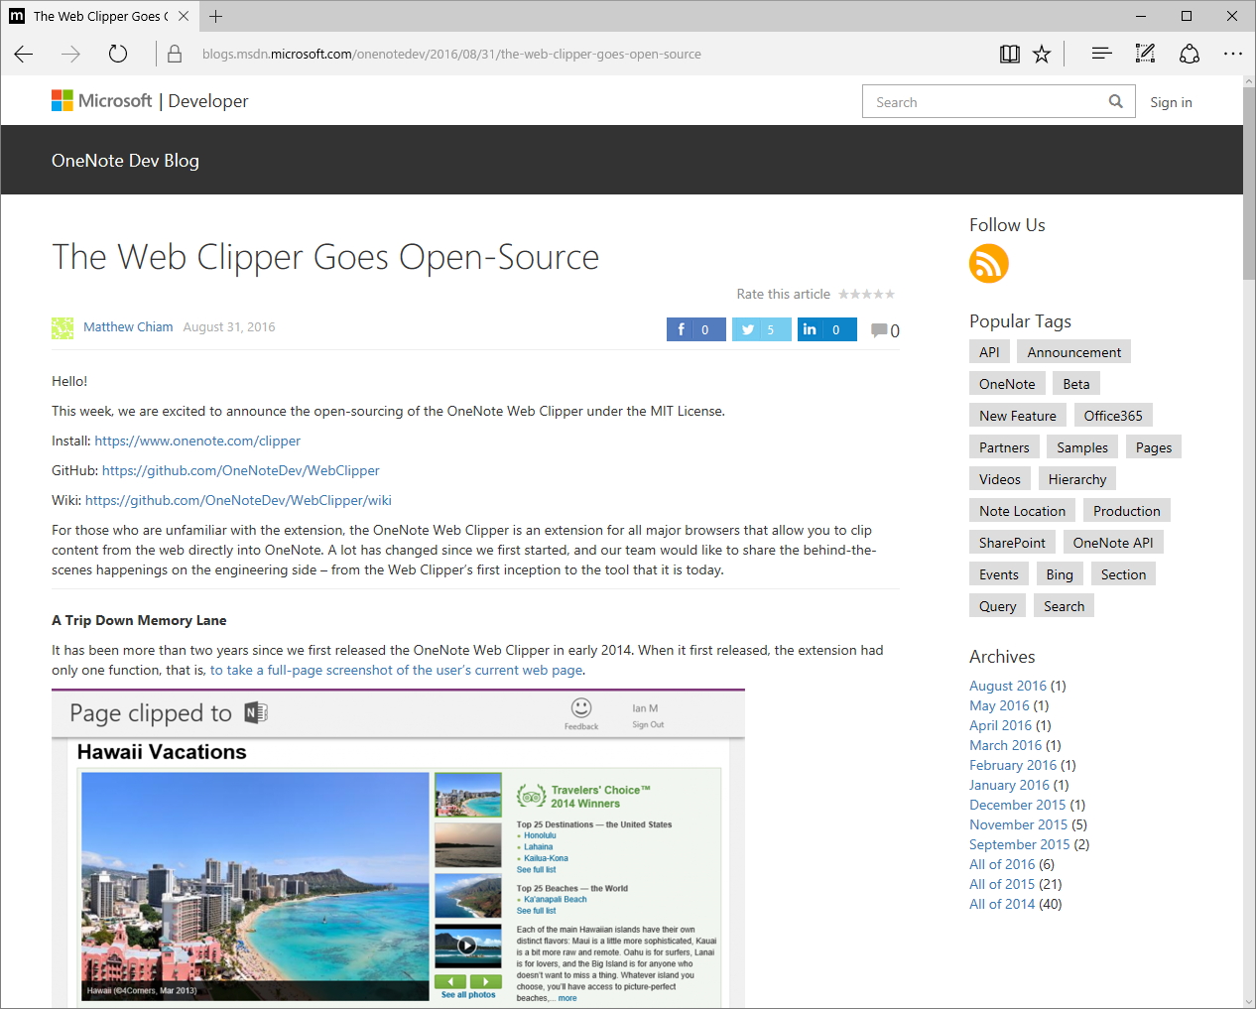1256x1009 pixels.
Task: Click the address bar security lock icon
Action: point(174,55)
